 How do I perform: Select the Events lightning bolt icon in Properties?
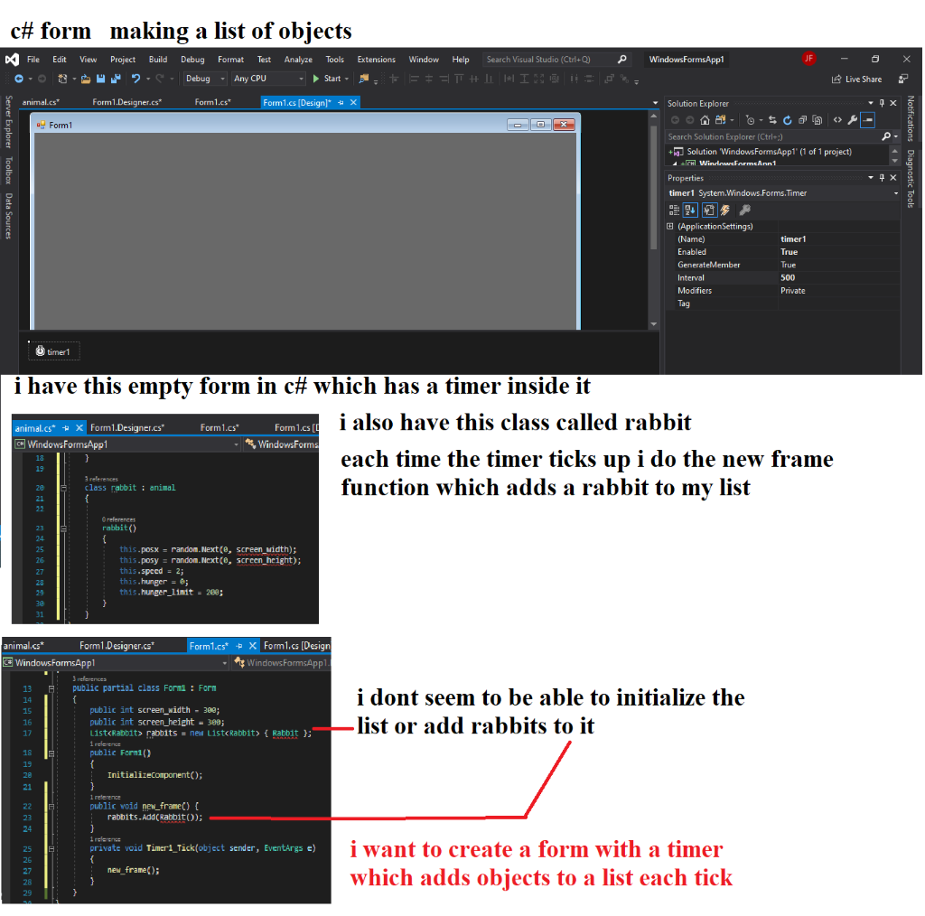[724, 210]
